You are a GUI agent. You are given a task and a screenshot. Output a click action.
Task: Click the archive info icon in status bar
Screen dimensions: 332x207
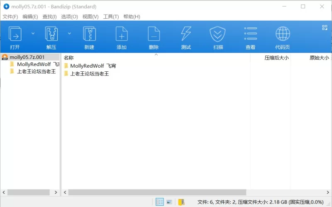181,202
